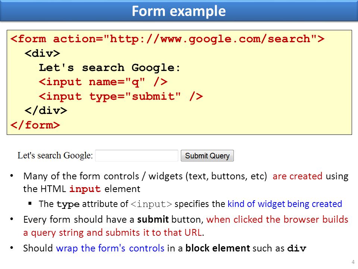Click the input name="q" code line
Viewport: 358px width, 269px height.
pos(103,82)
